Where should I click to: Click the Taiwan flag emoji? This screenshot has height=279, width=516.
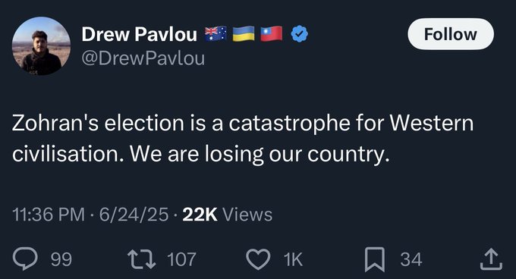(x=272, y=33)
